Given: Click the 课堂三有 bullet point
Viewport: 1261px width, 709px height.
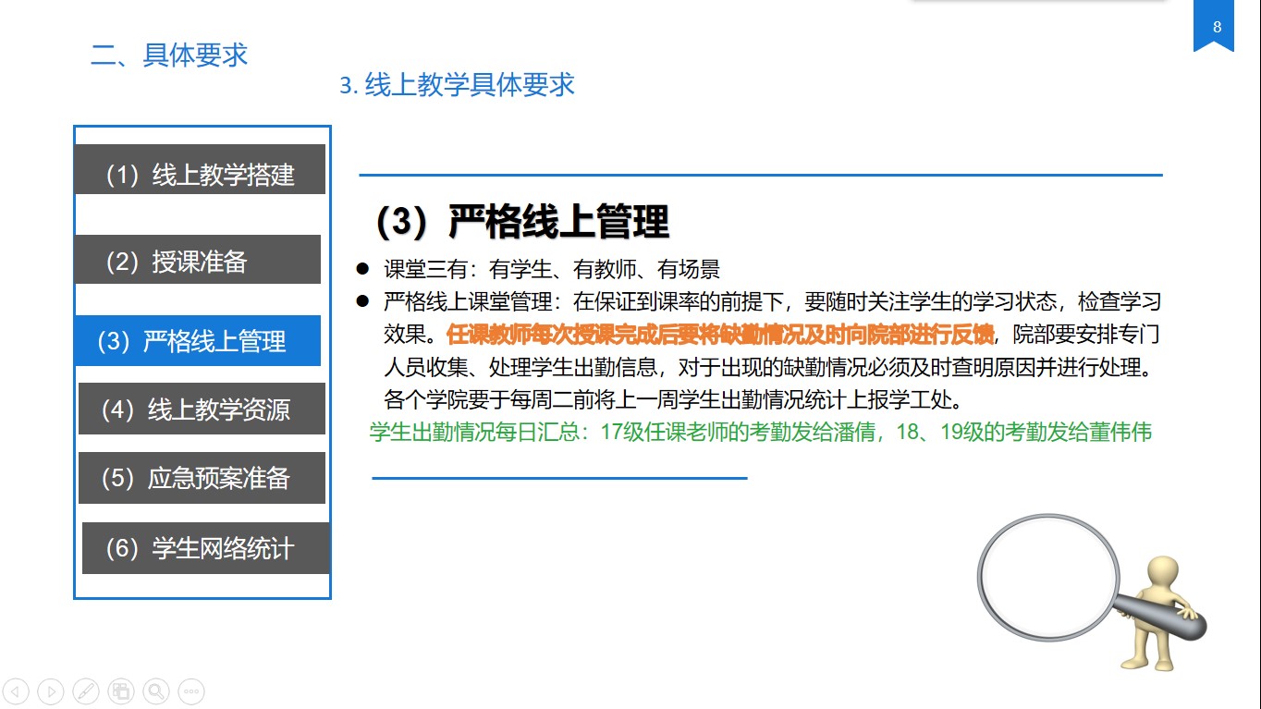Looking at the screenshot, I should point(551,270).
